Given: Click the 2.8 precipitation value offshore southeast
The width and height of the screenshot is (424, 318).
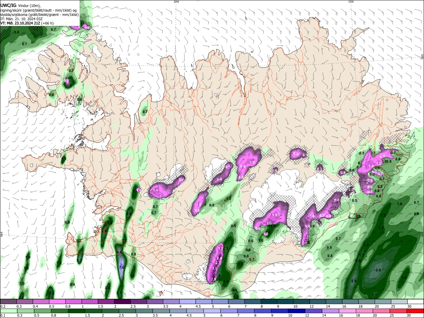Looking at the screenshot, I should (378, 270).
